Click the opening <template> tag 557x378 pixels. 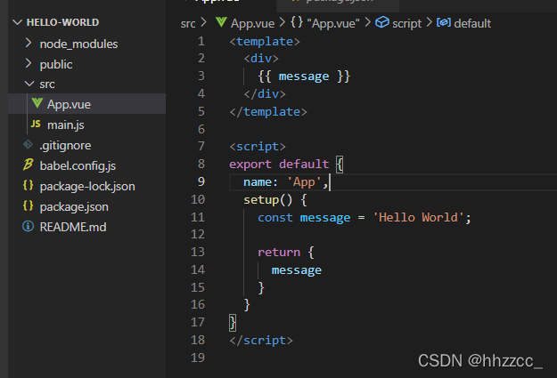click(x=265, y=42)
